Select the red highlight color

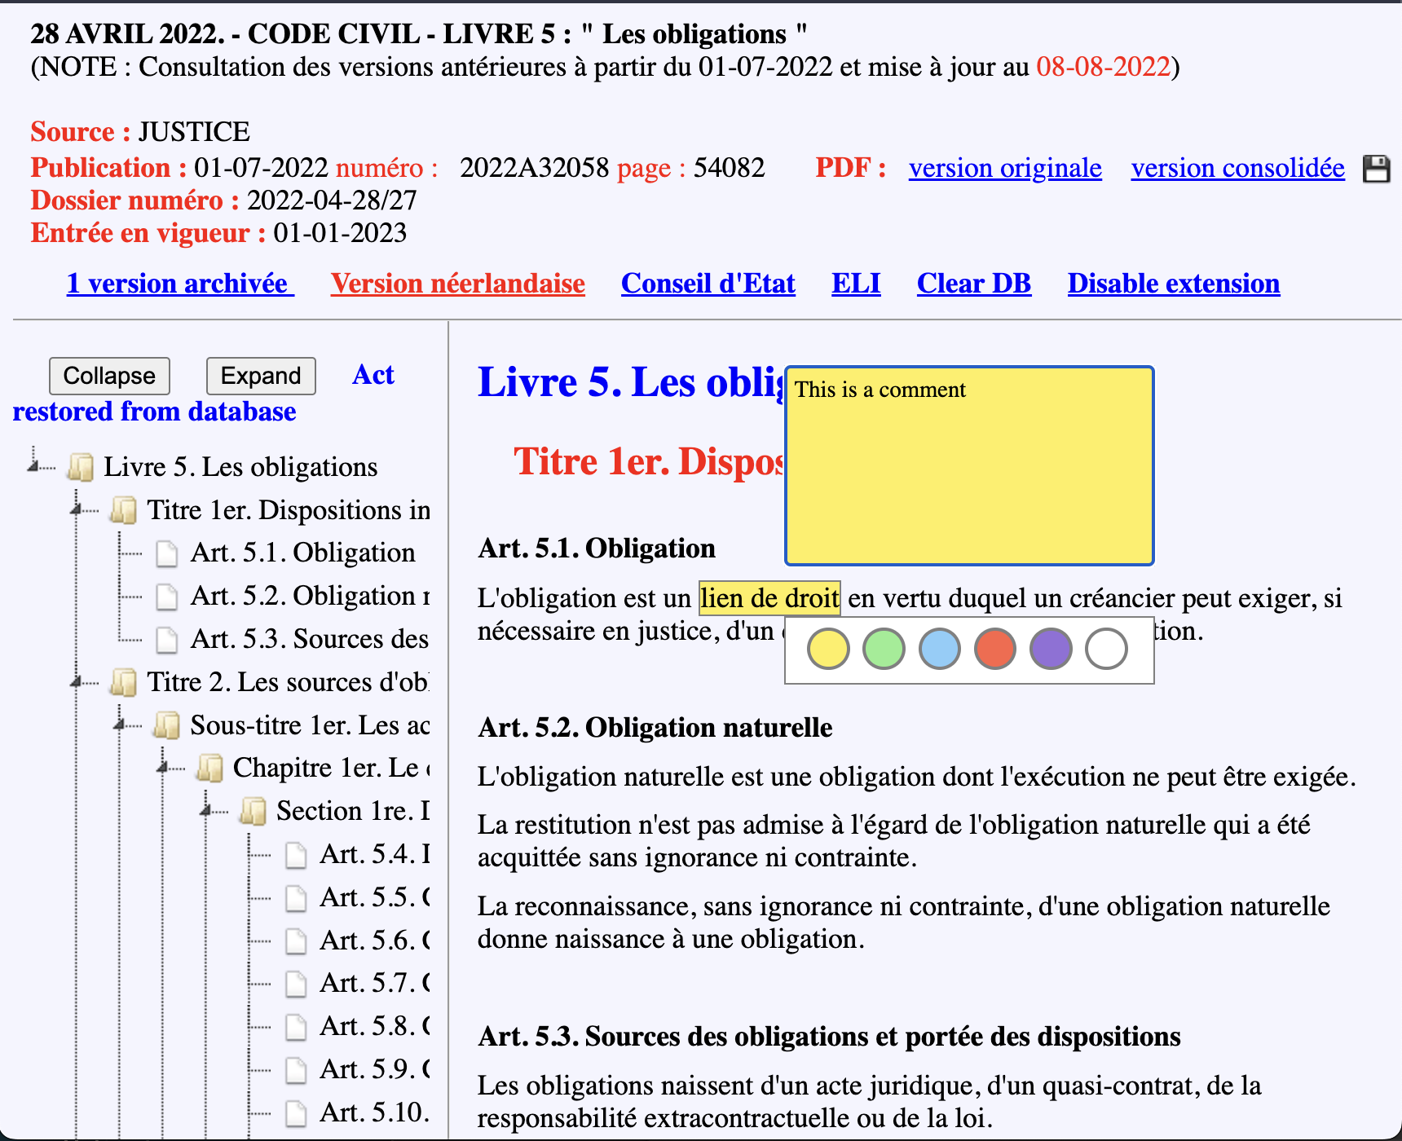[x=994, y=650]
